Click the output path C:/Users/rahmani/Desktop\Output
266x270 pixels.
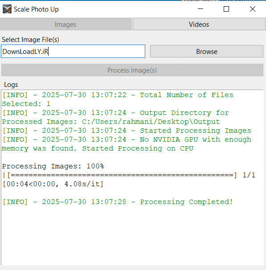click(x=151, y=122)
